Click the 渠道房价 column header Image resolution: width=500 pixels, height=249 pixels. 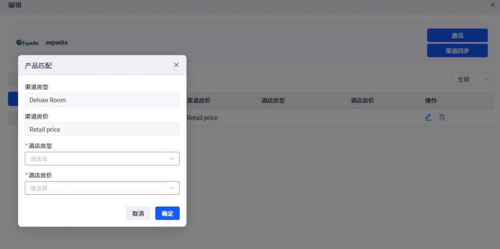(199, 101)
